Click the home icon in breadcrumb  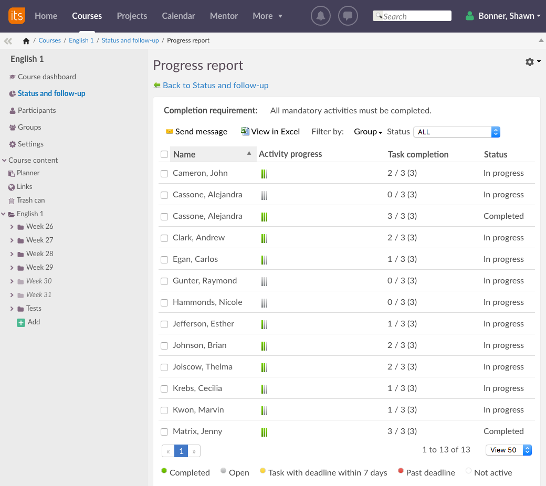tap(26, 41)
